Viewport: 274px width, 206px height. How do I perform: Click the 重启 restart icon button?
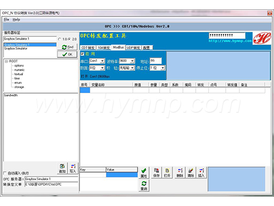(x=144, y=186)
